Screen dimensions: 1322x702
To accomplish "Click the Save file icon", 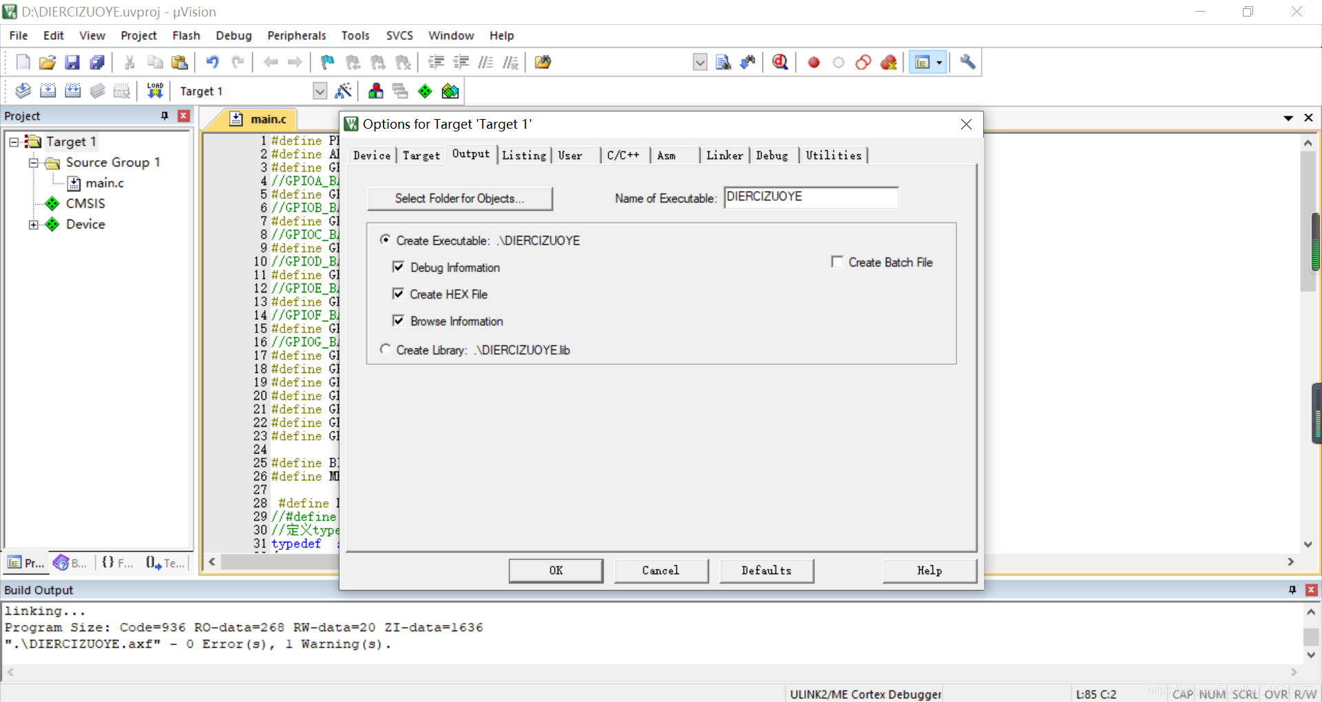I will (72, 63).
